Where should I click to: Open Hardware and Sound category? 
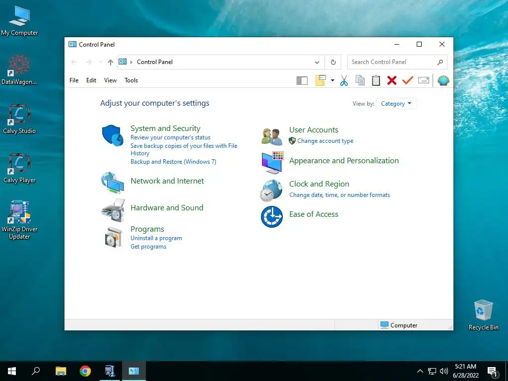[167, 208]
